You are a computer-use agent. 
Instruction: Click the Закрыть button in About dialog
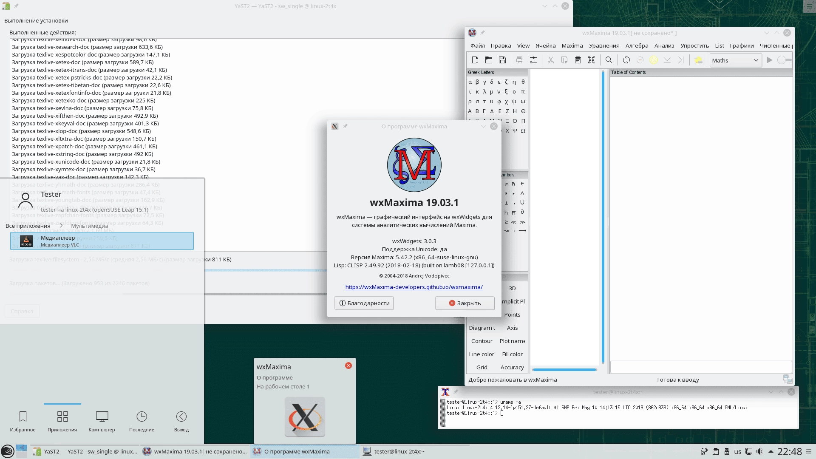[x=465, y=303]
